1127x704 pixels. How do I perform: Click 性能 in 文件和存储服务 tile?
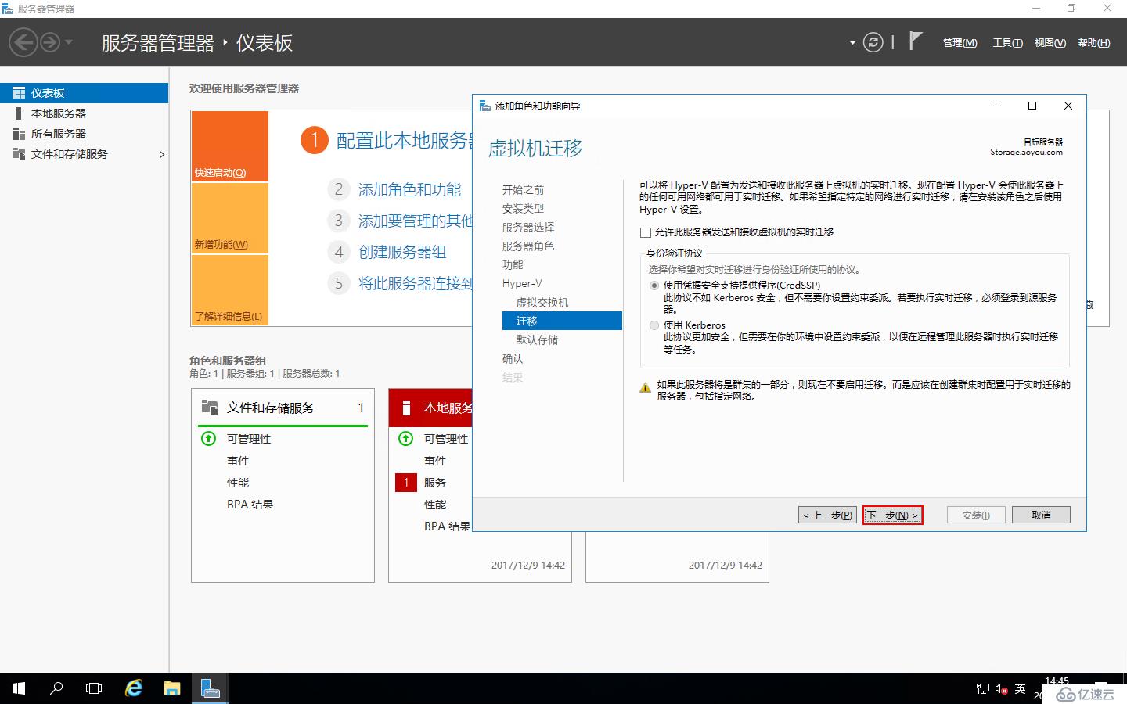coord(238,483)
